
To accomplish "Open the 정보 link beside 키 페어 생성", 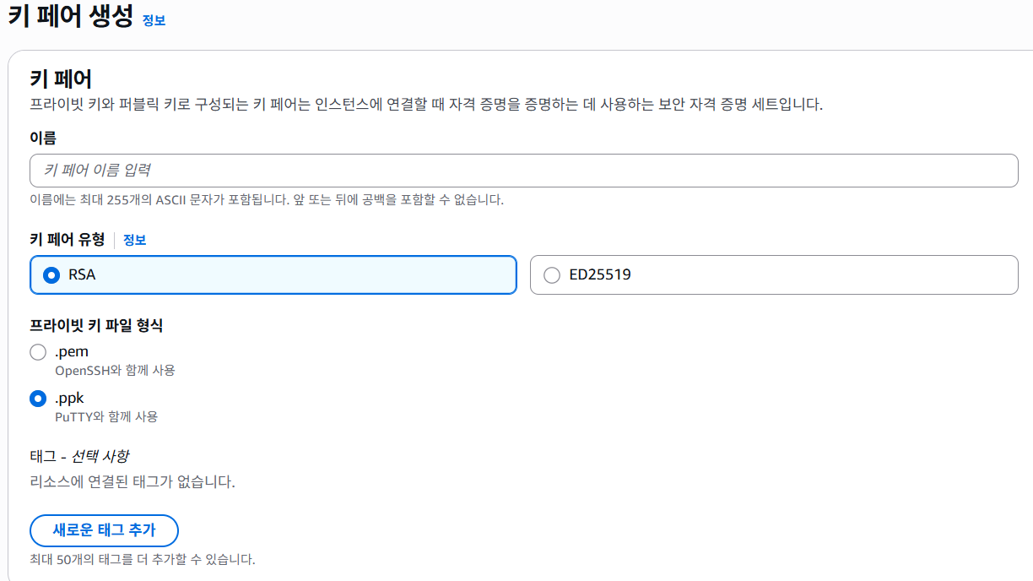I will point(154,20).
